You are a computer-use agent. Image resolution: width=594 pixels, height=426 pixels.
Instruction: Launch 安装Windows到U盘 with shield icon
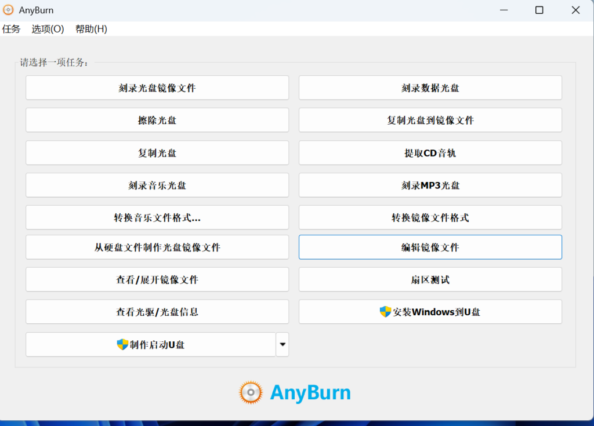tap(430, 312)
